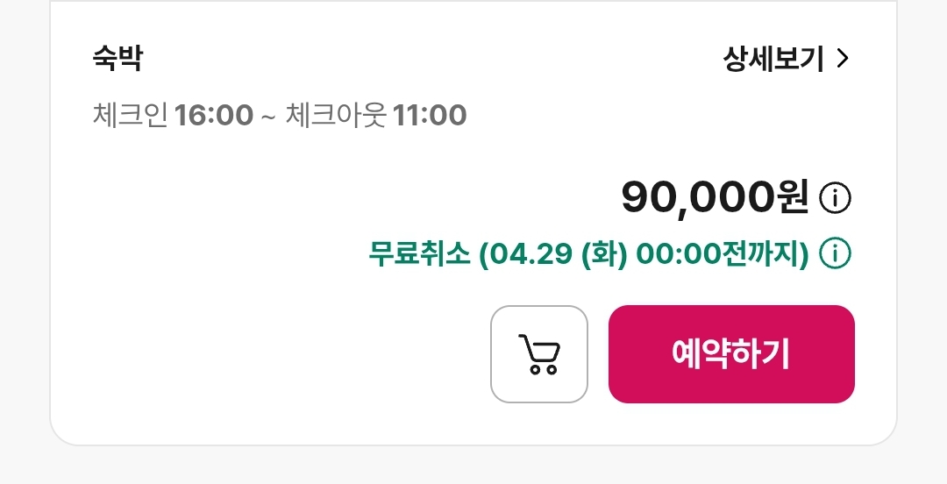Open 상세보기 room details link
The height and width of the screenshot is (484, 947).
tap(787, 59)
